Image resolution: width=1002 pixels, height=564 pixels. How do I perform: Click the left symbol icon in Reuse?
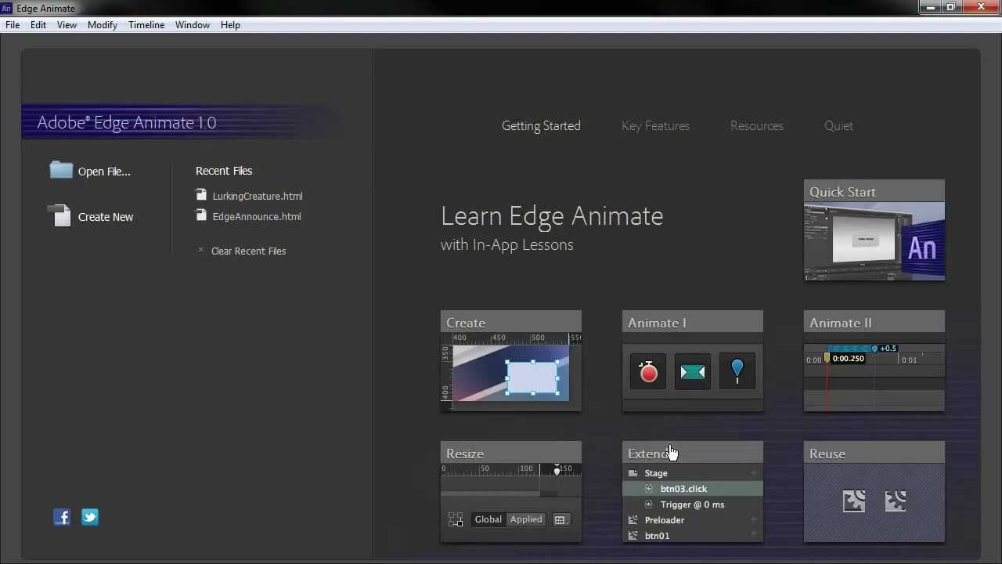point(854,501)
